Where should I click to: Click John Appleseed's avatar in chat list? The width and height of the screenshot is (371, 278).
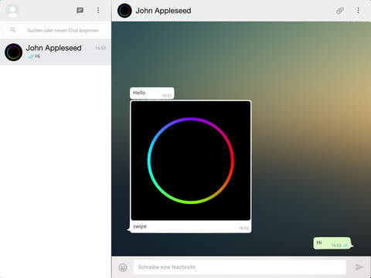(13, 52)
